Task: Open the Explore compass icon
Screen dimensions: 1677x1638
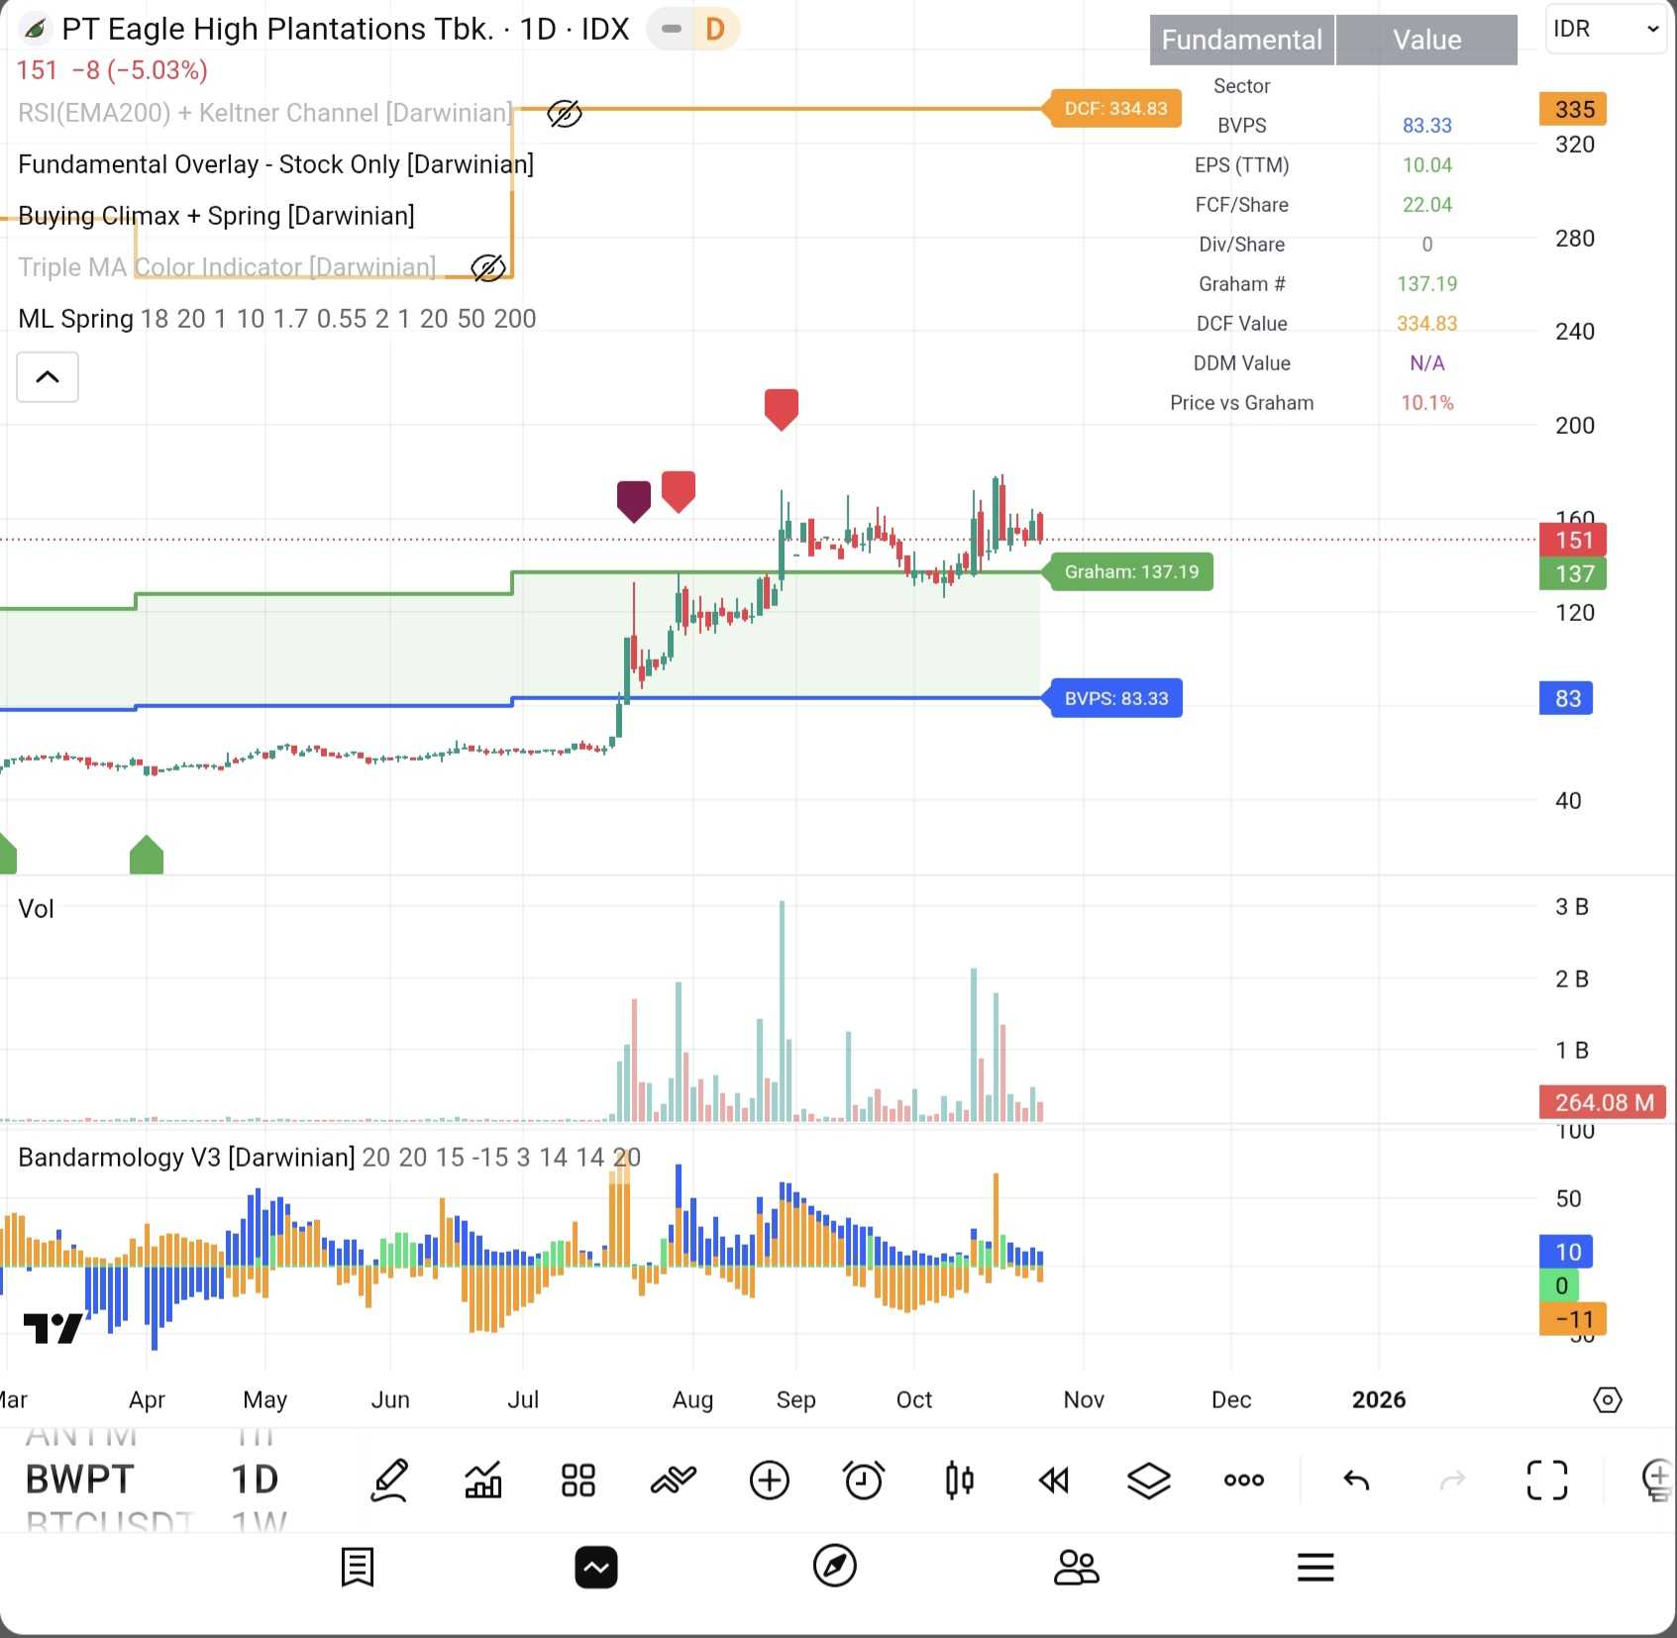Action: click(835, 1567)
